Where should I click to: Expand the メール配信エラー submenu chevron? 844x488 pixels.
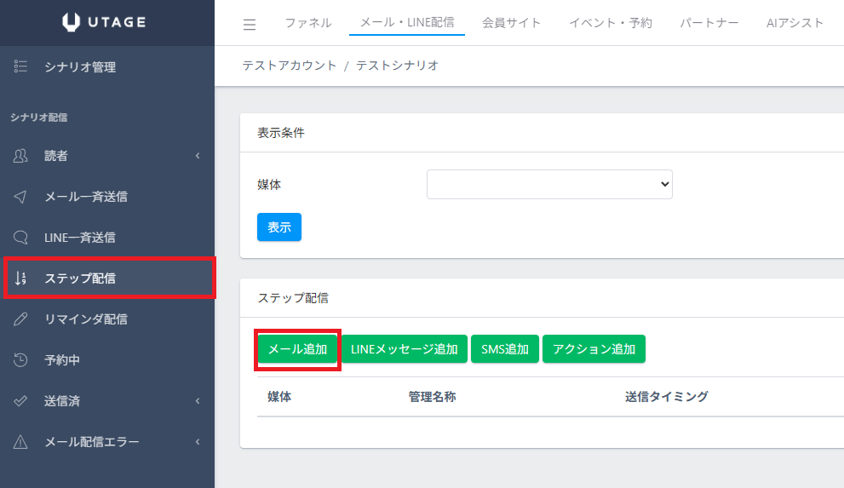198,442
